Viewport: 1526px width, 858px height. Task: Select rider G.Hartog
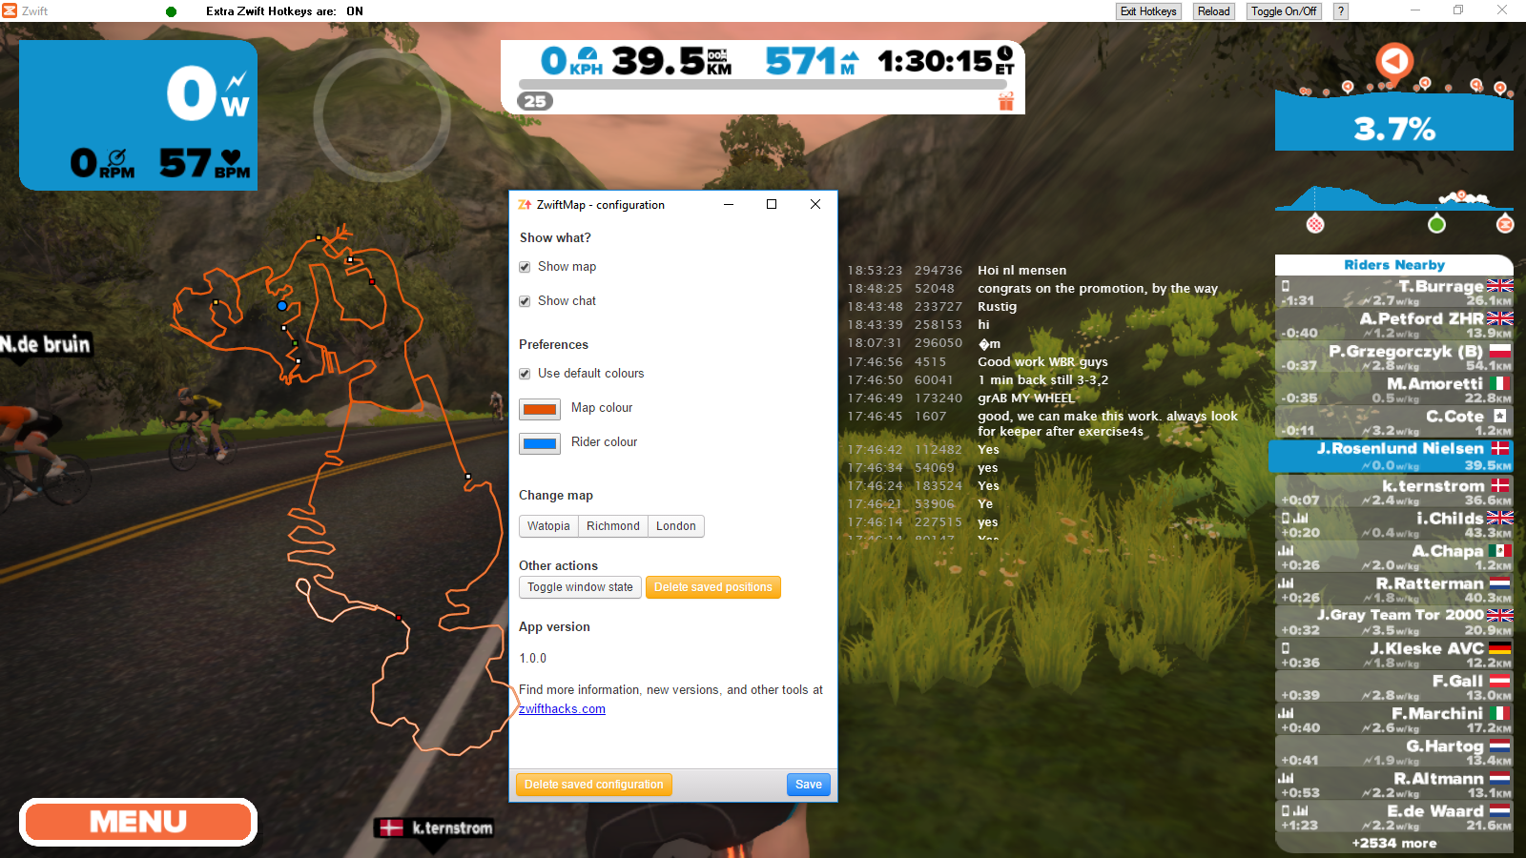(1394, 751)
